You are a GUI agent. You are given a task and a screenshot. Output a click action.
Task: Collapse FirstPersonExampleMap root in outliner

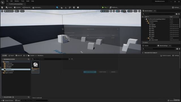pyautogui.click(x=145, y=19)
